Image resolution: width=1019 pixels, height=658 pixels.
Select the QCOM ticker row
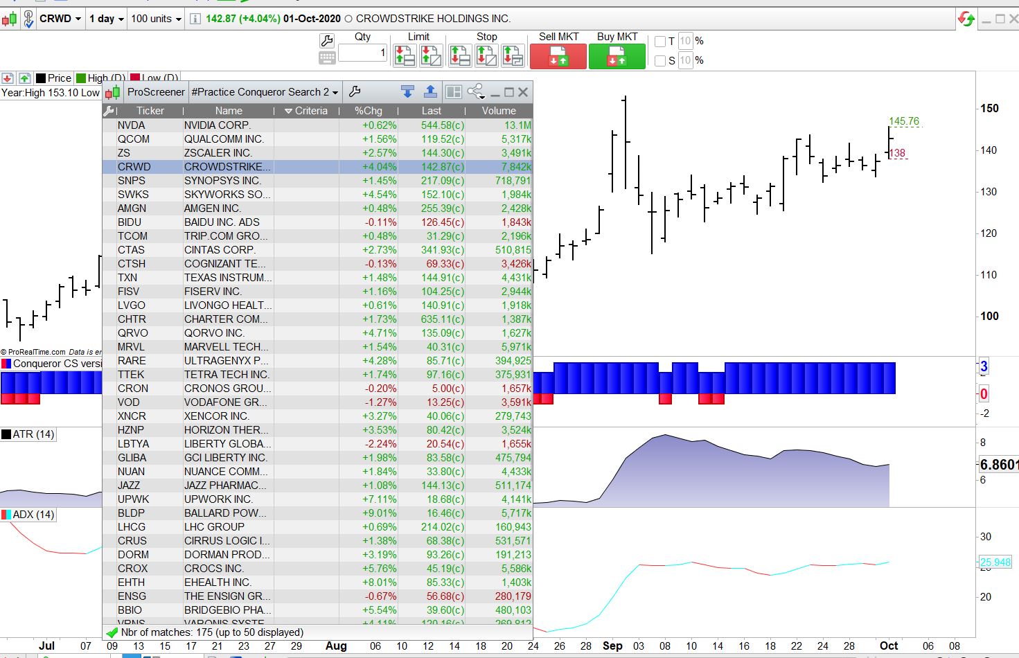[318, 139]
